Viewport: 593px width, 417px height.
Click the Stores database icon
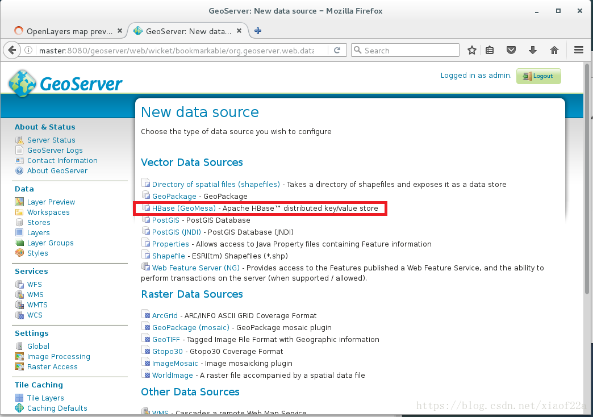tap(19, 223)
